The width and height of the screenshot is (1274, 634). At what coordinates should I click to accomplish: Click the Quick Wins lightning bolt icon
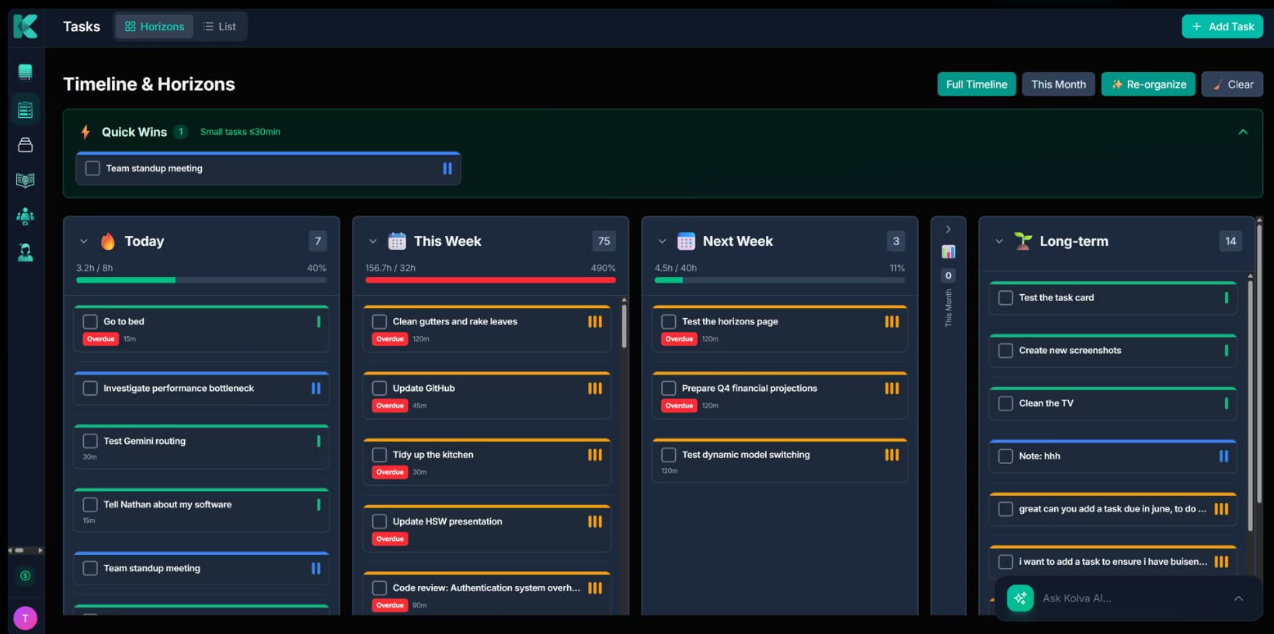pos(85,132)
